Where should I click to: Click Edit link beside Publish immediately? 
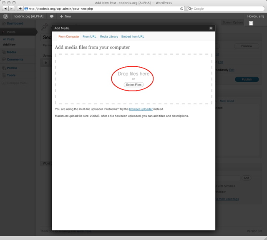(x=232, y=70)
